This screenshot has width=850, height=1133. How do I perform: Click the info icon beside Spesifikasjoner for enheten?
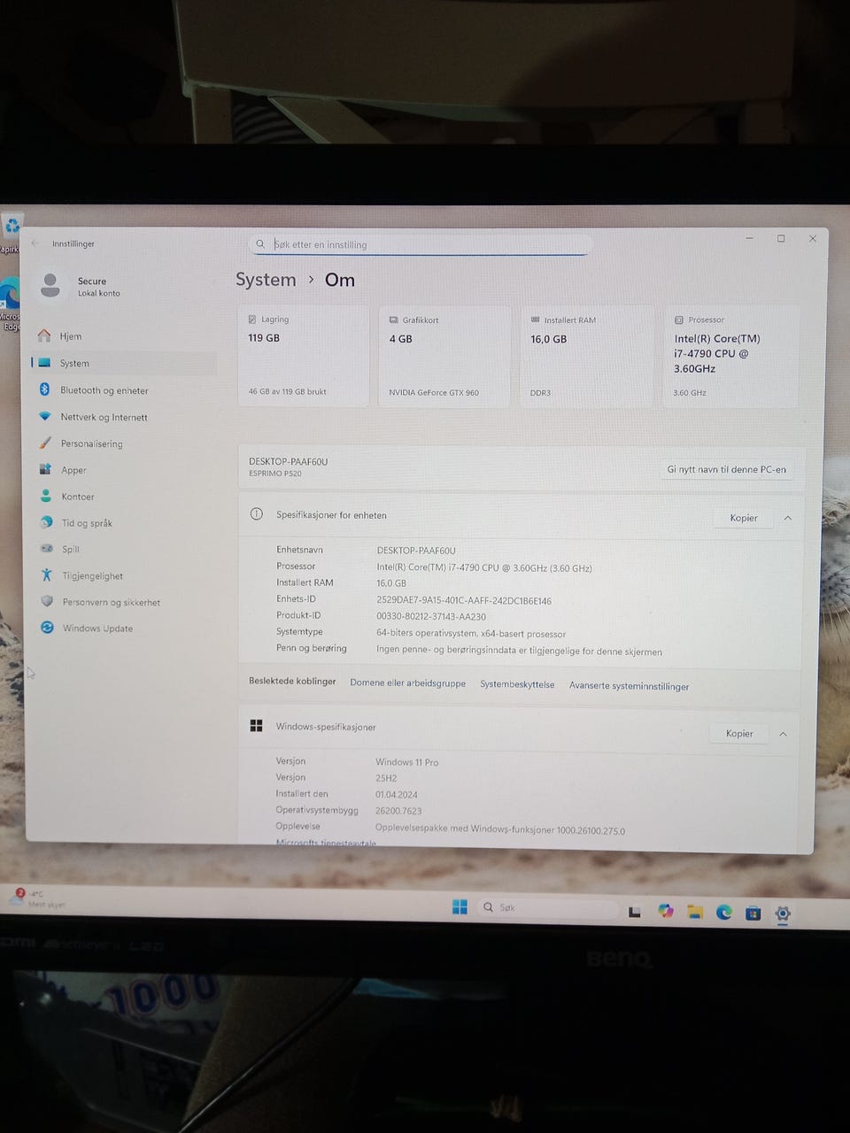[257, 514]
